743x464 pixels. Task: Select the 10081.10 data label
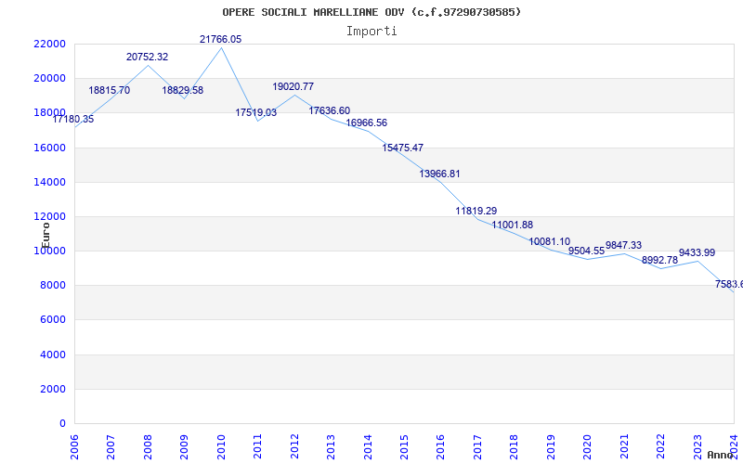point(550,242)
